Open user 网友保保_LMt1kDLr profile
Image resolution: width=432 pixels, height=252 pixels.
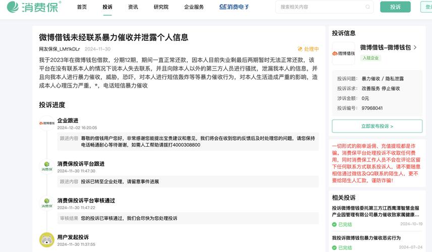click(59, 49)
